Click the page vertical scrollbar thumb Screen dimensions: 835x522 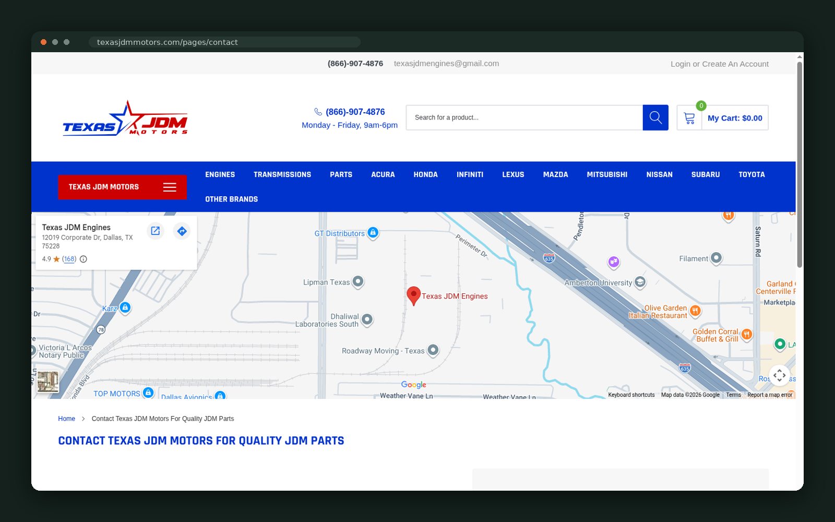point(800,165)
